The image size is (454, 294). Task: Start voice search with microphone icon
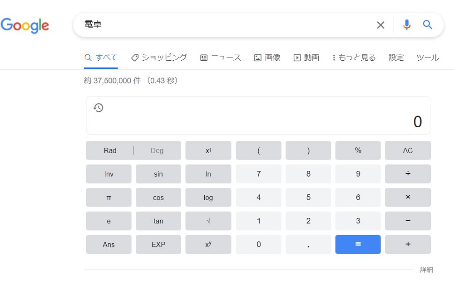tap(407, 25)
